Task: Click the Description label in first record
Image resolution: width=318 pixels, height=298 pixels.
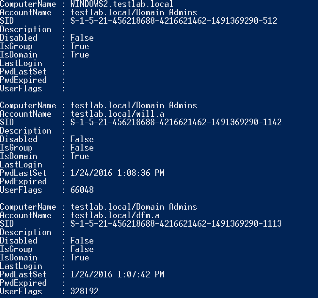Action: coord(25,29)
